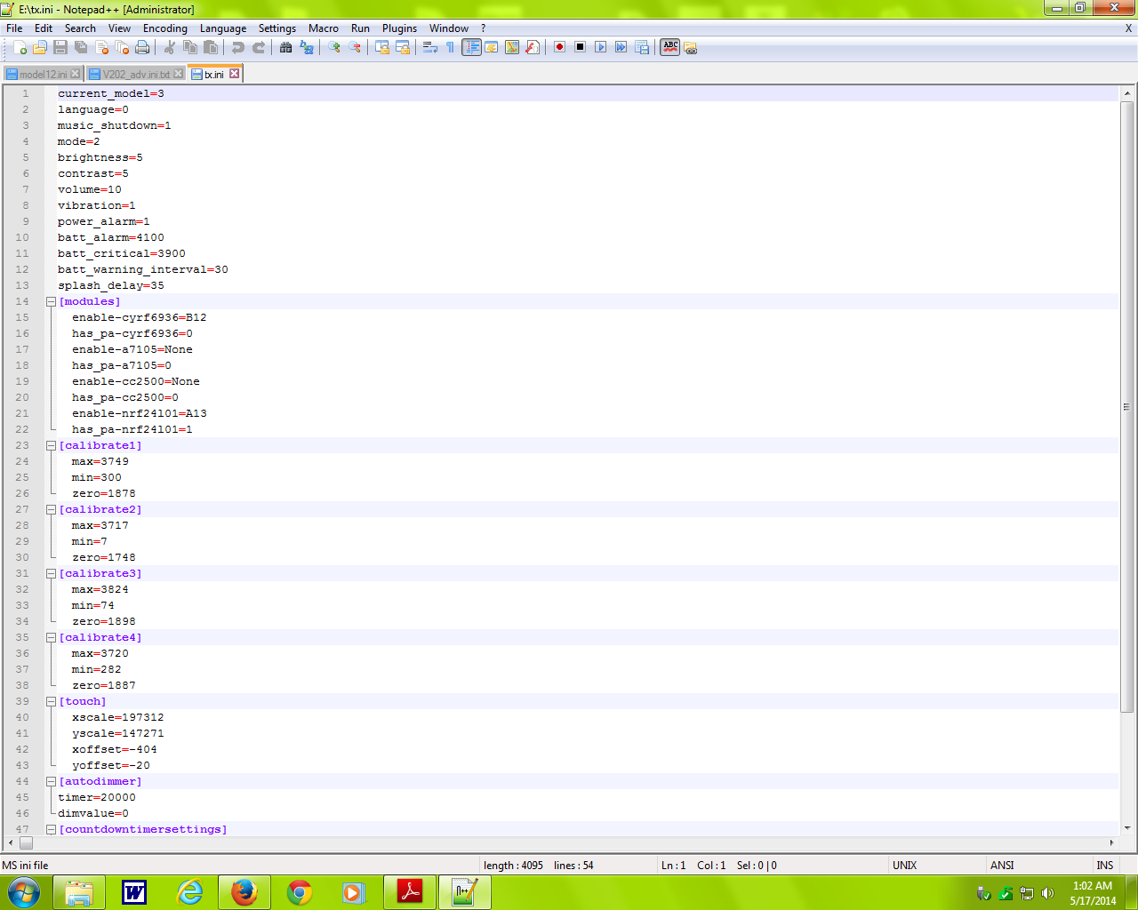Image resolution: width=1138 pixels, height=910 pixels.
Task: Collapse the [calibrate2] fold marker
Action: tap(51, 510)
